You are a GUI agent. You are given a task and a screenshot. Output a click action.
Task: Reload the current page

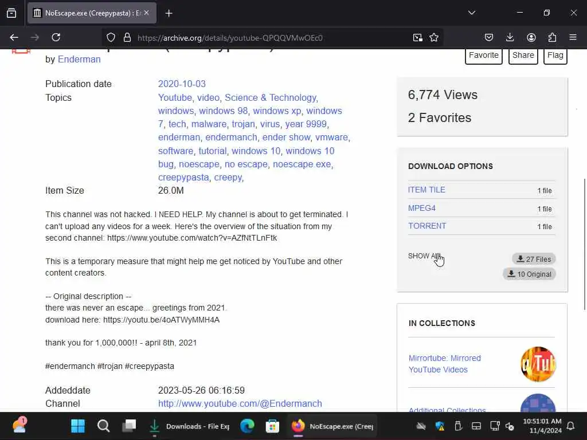click(56, 37)
